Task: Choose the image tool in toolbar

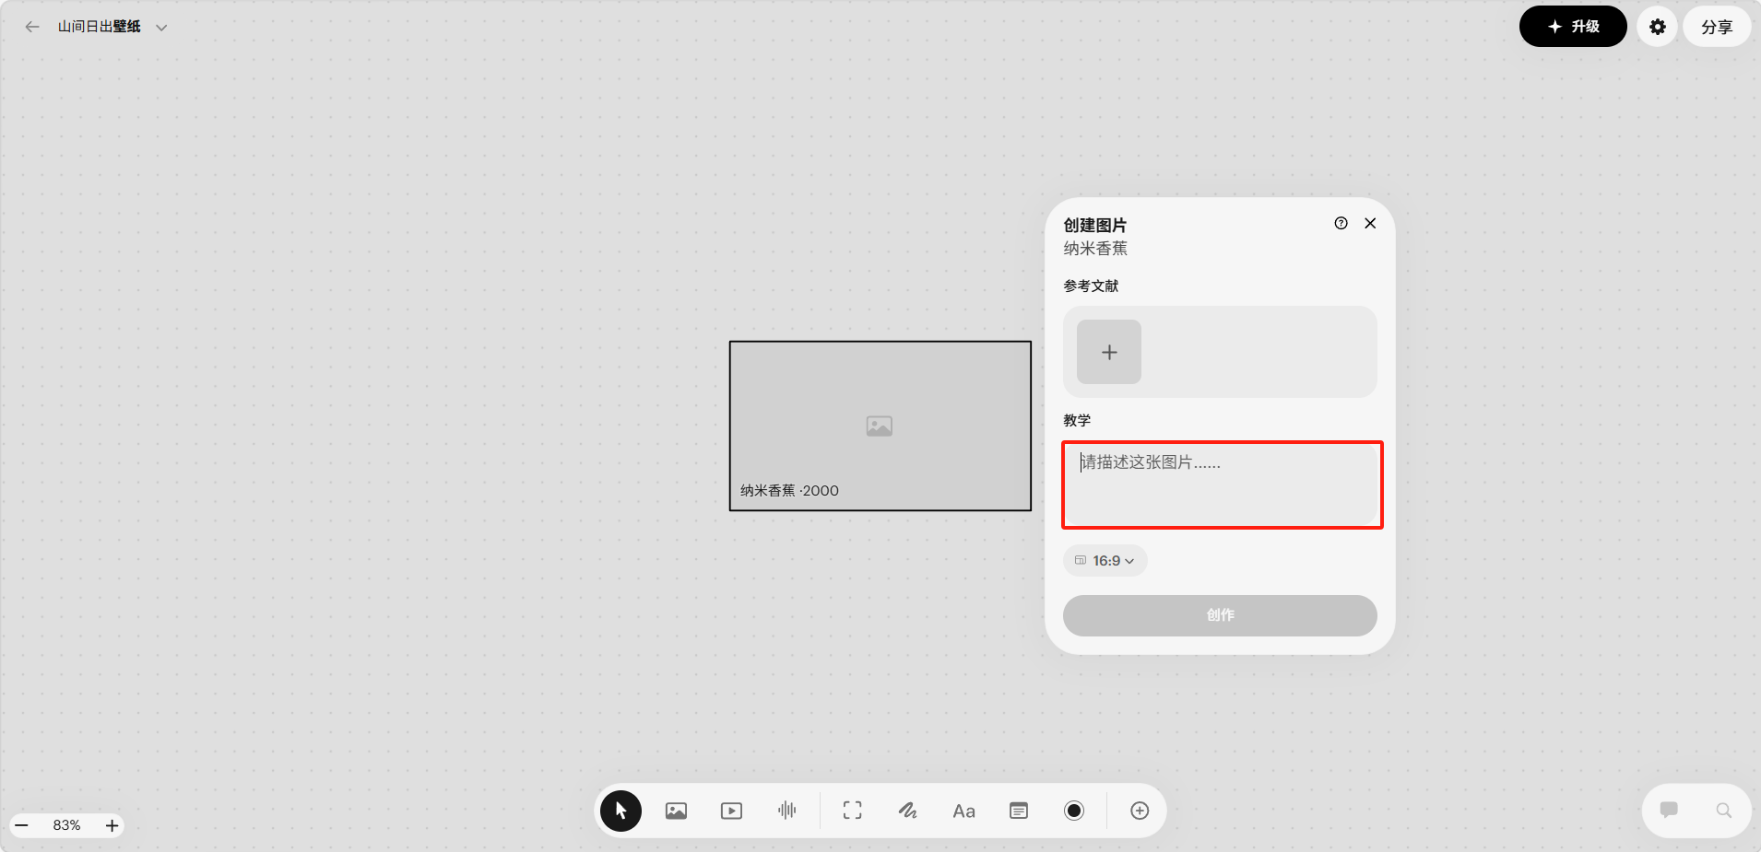Action: pyautogui.click(x=676, y=811)
